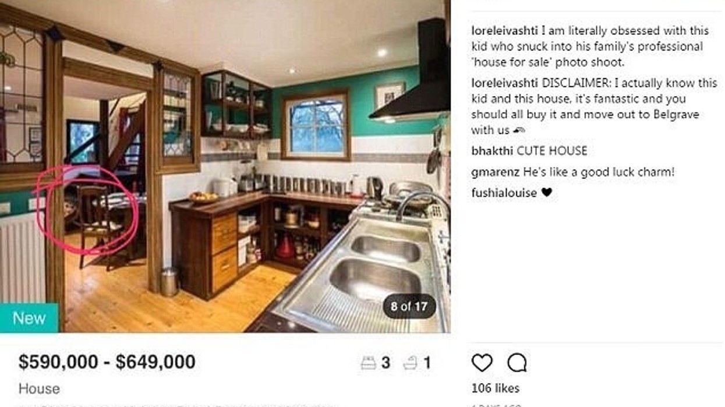Image resolution: width=725 pixels, height=407 pixels.
Task: Click the black heart emoji in fushialouise comment
Action: tap(546, 193)
